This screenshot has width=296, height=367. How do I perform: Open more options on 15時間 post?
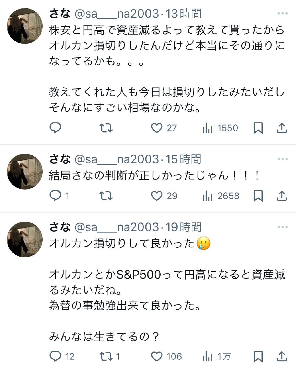click(x=283, y=159)
